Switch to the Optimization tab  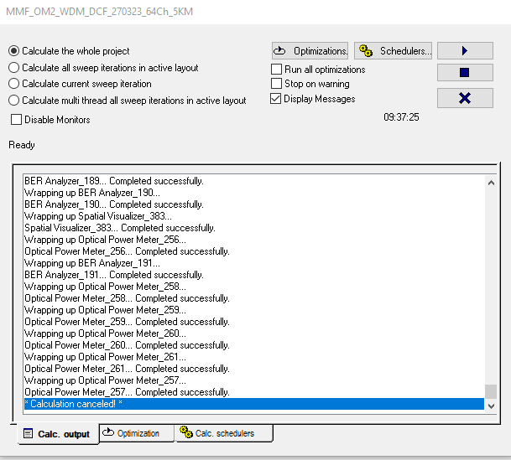pyautogui.click(x=137, y=433)
